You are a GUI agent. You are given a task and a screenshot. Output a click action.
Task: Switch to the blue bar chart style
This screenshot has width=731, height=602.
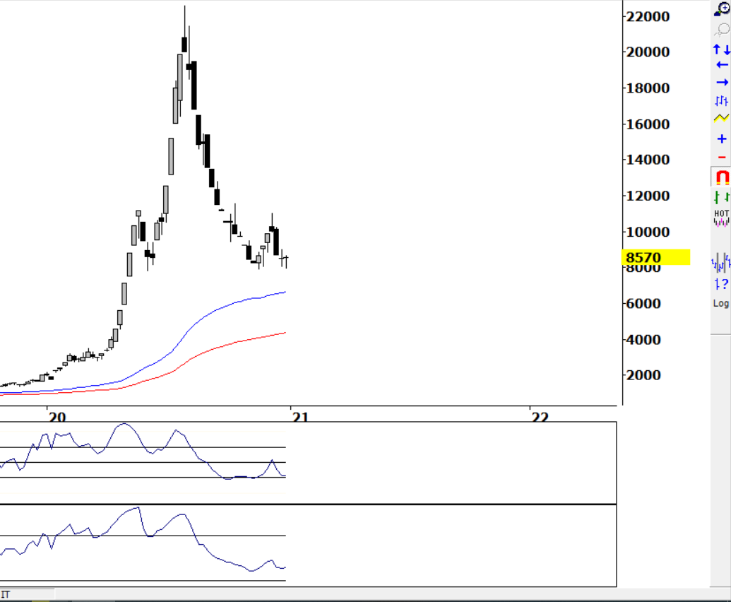(x=721, y=100)
